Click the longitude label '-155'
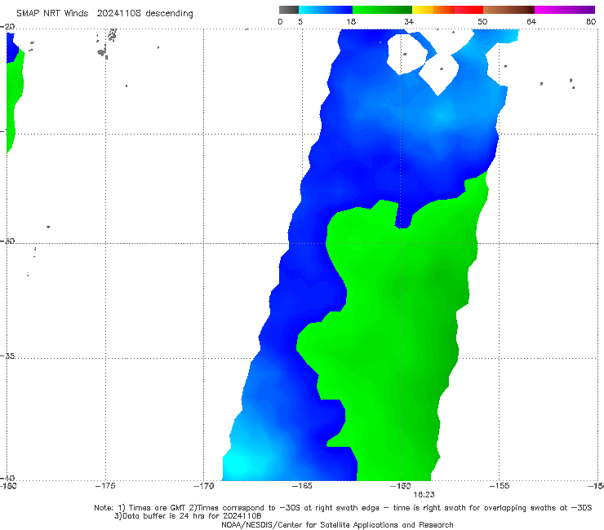This screenshot has width=604, height=530. [500, 486]
